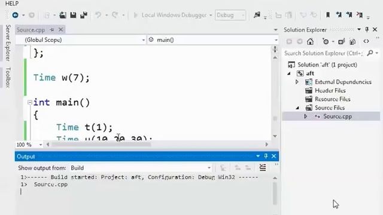Collapse the aft project node arrow
Viewport: 383px width, 215px height.
click(x=289, y=73)
